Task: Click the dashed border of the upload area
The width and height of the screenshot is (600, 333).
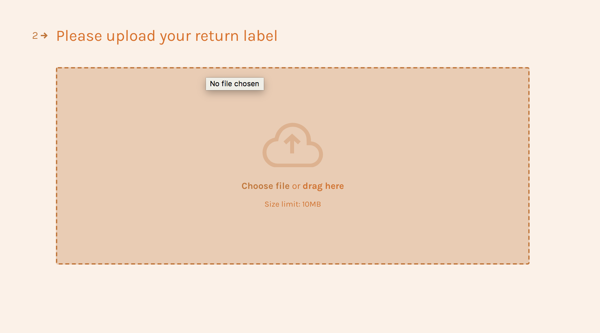Action: click(x=293, y=68)
